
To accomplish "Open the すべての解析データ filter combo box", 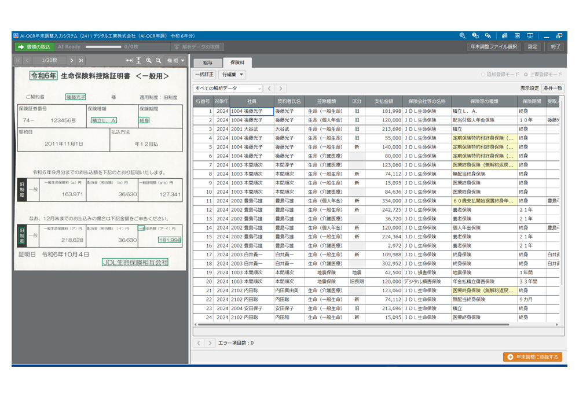I will 227,89.
